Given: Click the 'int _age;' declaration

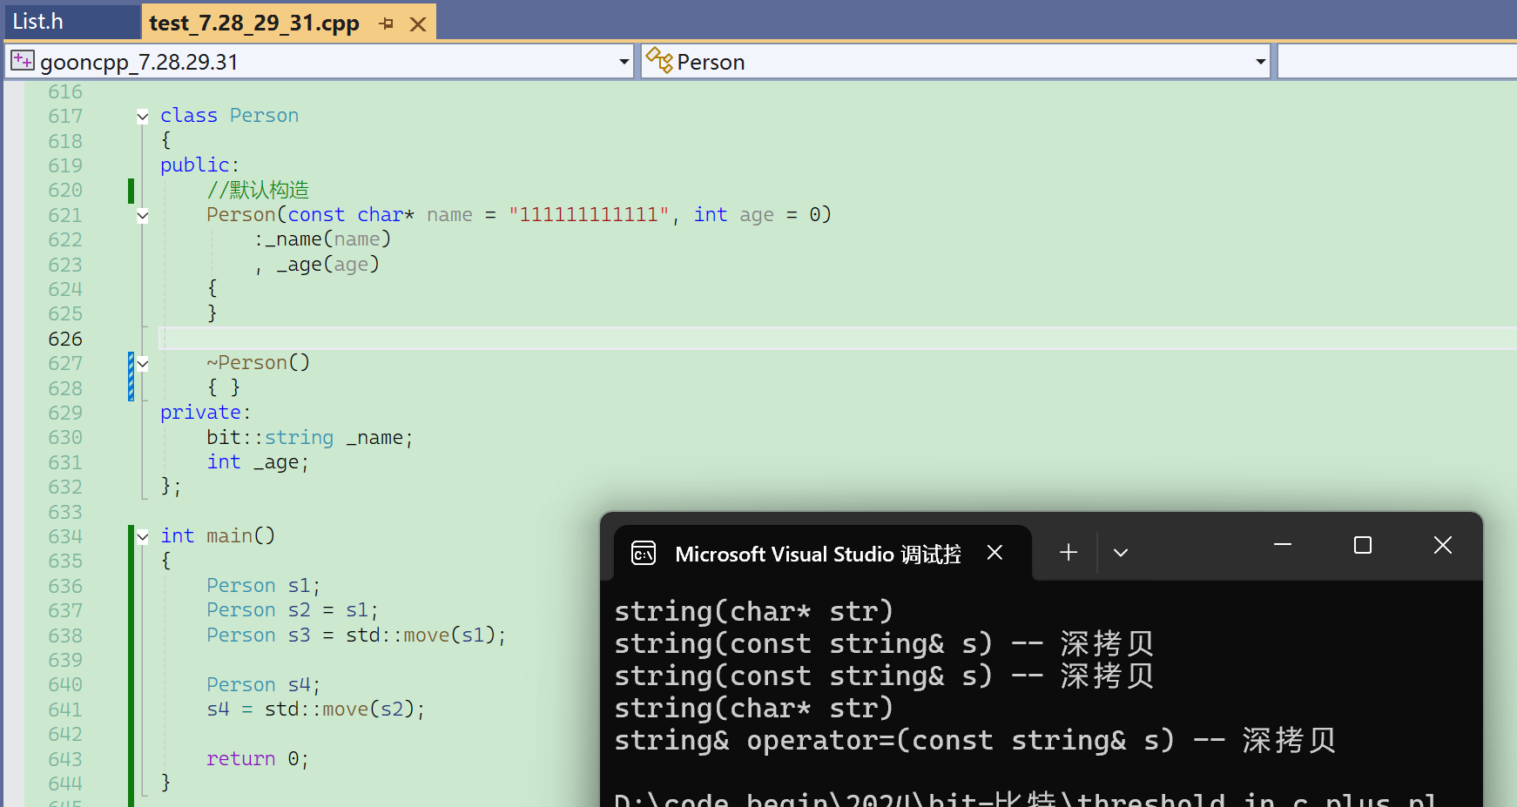Looking at the screenshot, I should 258,462.
